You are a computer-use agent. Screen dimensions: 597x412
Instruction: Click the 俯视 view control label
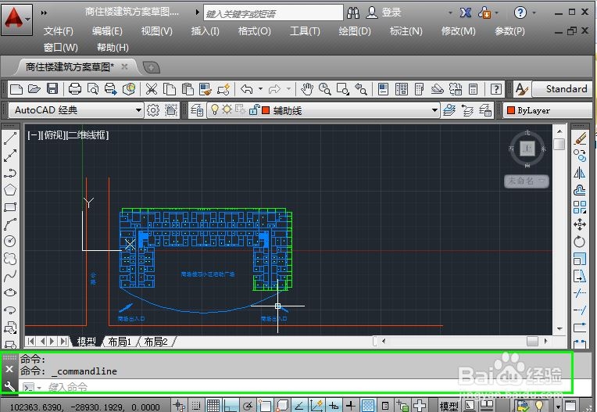(x=53, y=134)
